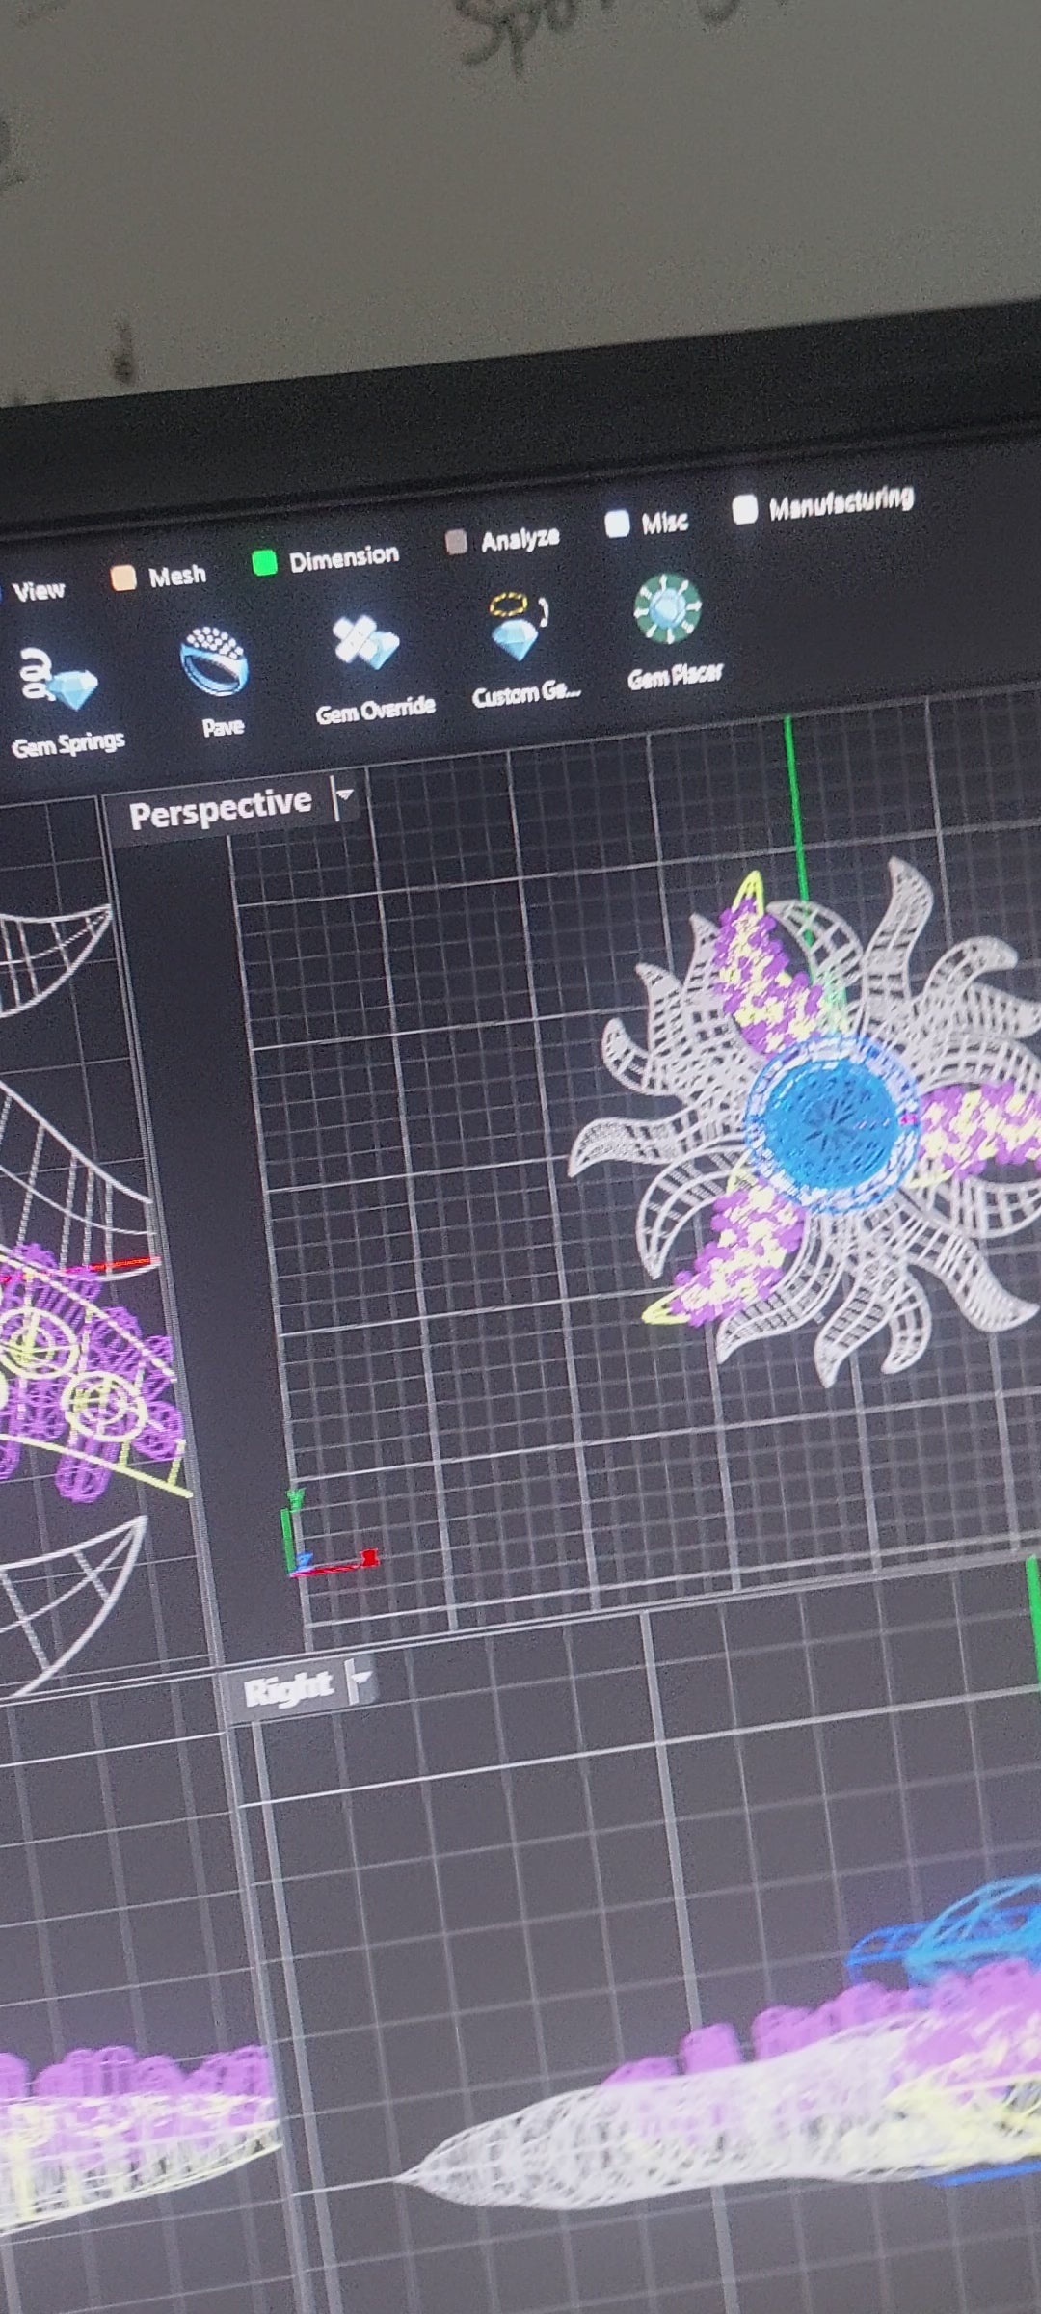Click the Perspective viewport title
Image resolution: width=1041 pixels, height=2314 pixels.
click(220, 808)
